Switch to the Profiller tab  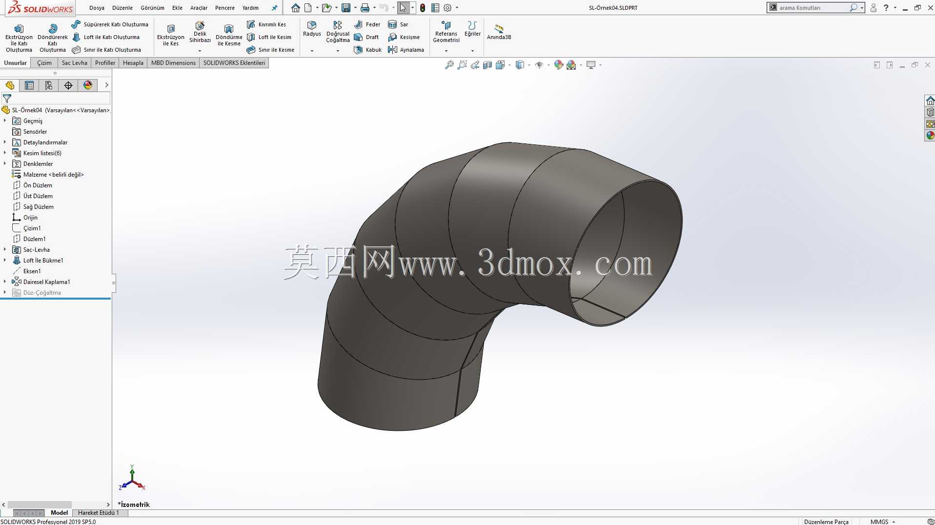point(105,63)
